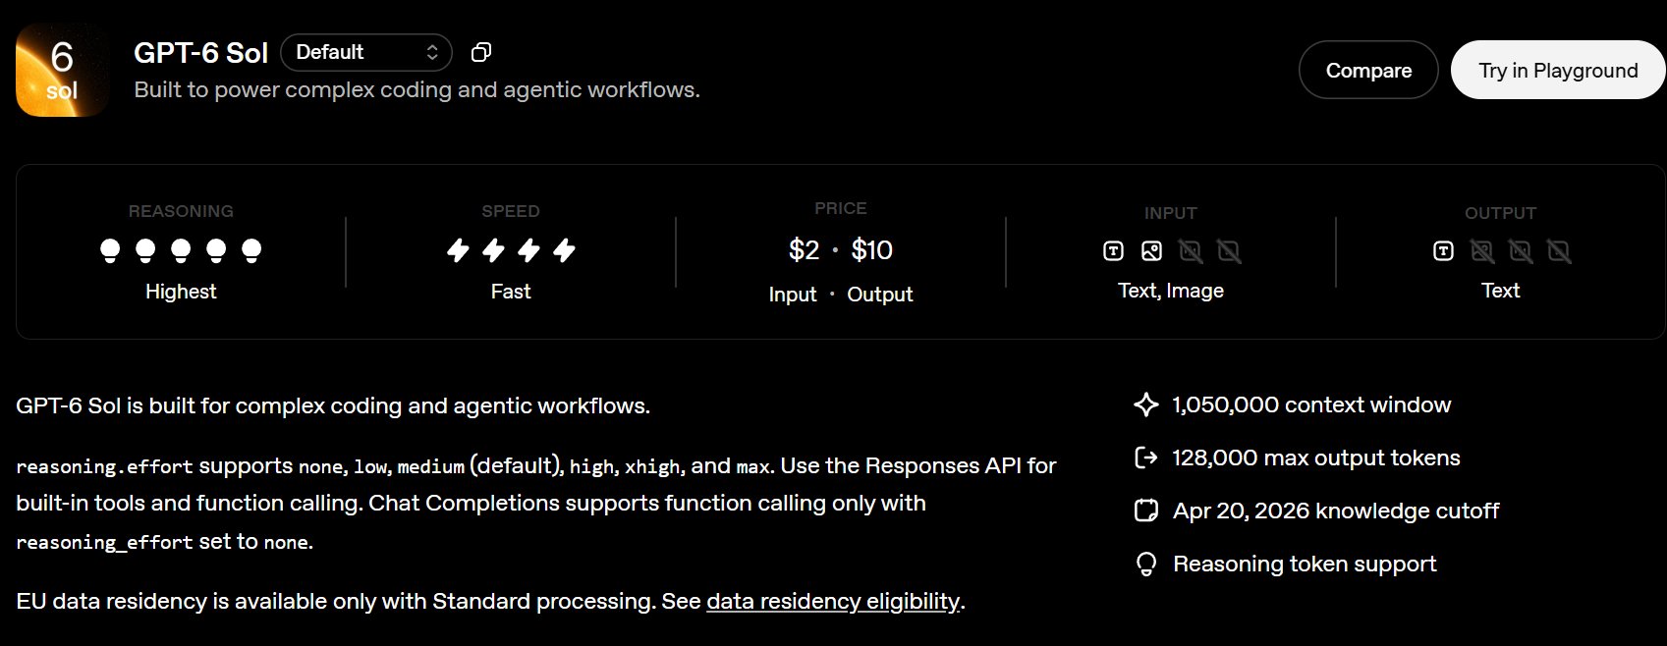The image size is (1667, 646).
Task: Click the text output modality icon
Action: pos(1443,251)
